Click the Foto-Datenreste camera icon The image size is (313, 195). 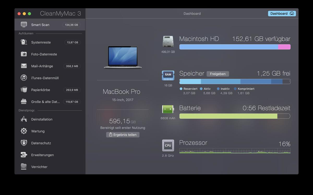24,54
